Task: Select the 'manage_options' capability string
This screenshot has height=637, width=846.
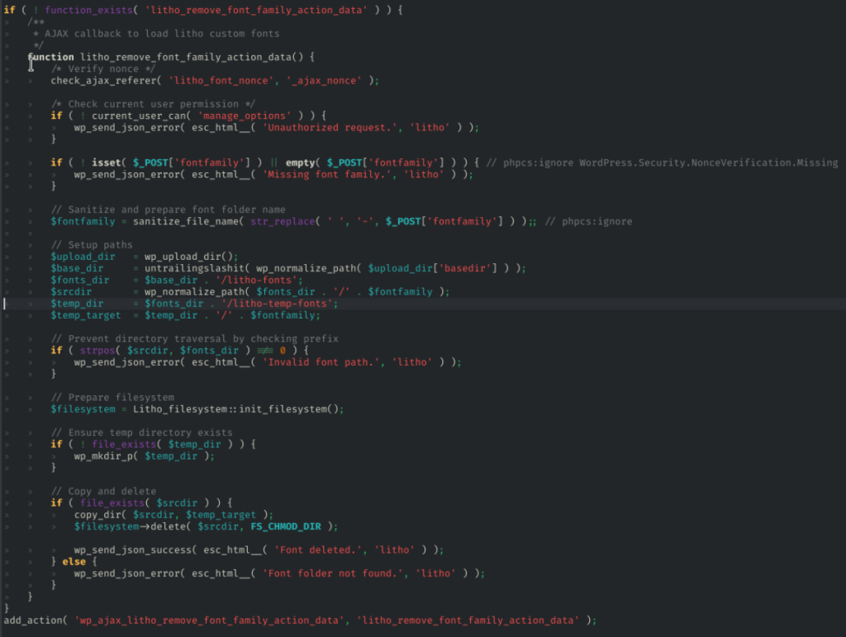Action: (x=244, y=116)
